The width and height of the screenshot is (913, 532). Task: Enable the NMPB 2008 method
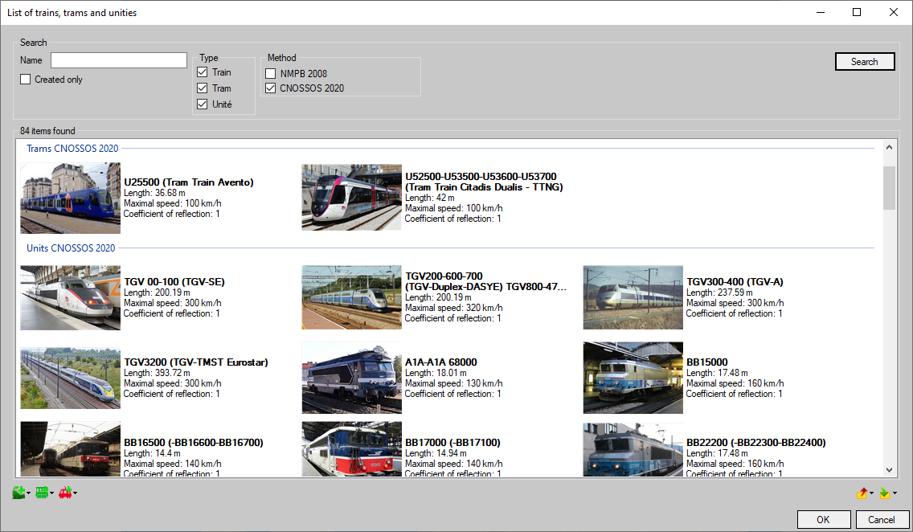(x=270, y=73)
